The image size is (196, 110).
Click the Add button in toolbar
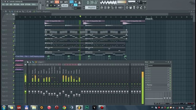click(x=120, y=8)
